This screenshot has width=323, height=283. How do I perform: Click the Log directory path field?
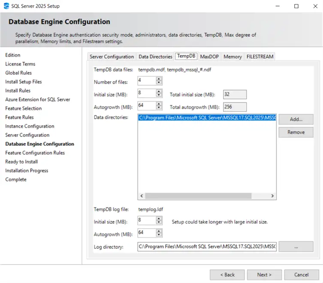point(207,247)
